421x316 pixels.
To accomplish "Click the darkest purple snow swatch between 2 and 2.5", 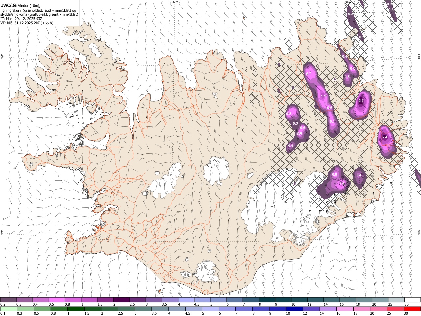I will coord(121,300).
